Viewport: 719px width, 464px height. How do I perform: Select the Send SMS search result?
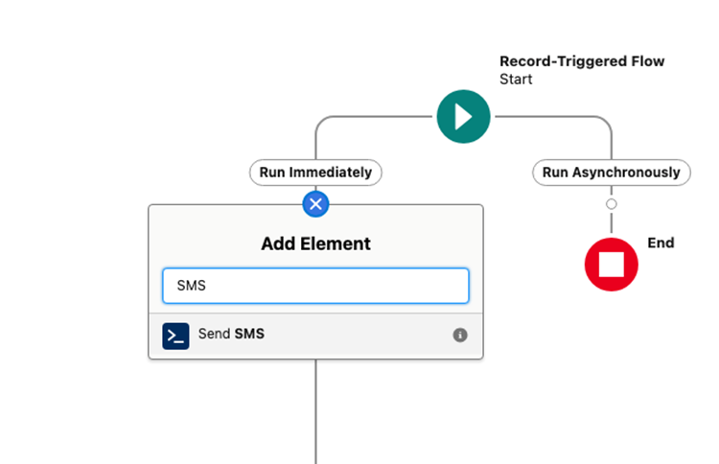315,336
